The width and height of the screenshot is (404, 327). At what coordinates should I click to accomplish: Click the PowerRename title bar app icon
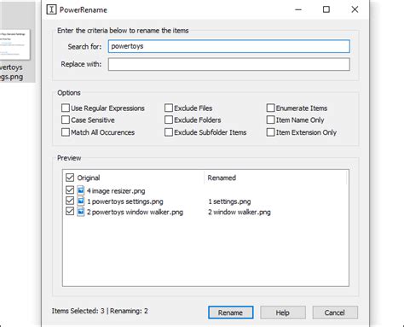pyautogui.click(x=51, y=9)
